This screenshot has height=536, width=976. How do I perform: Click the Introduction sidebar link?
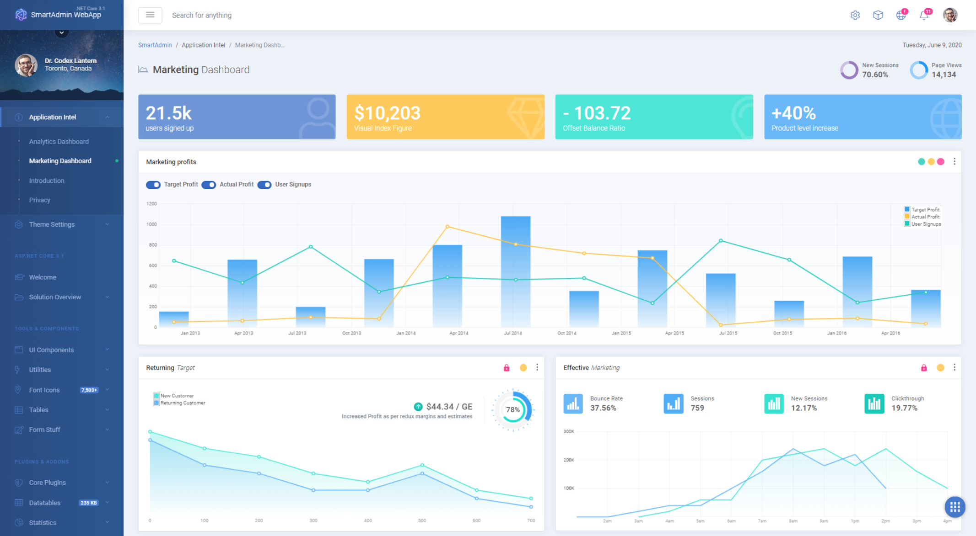(46, 180)
